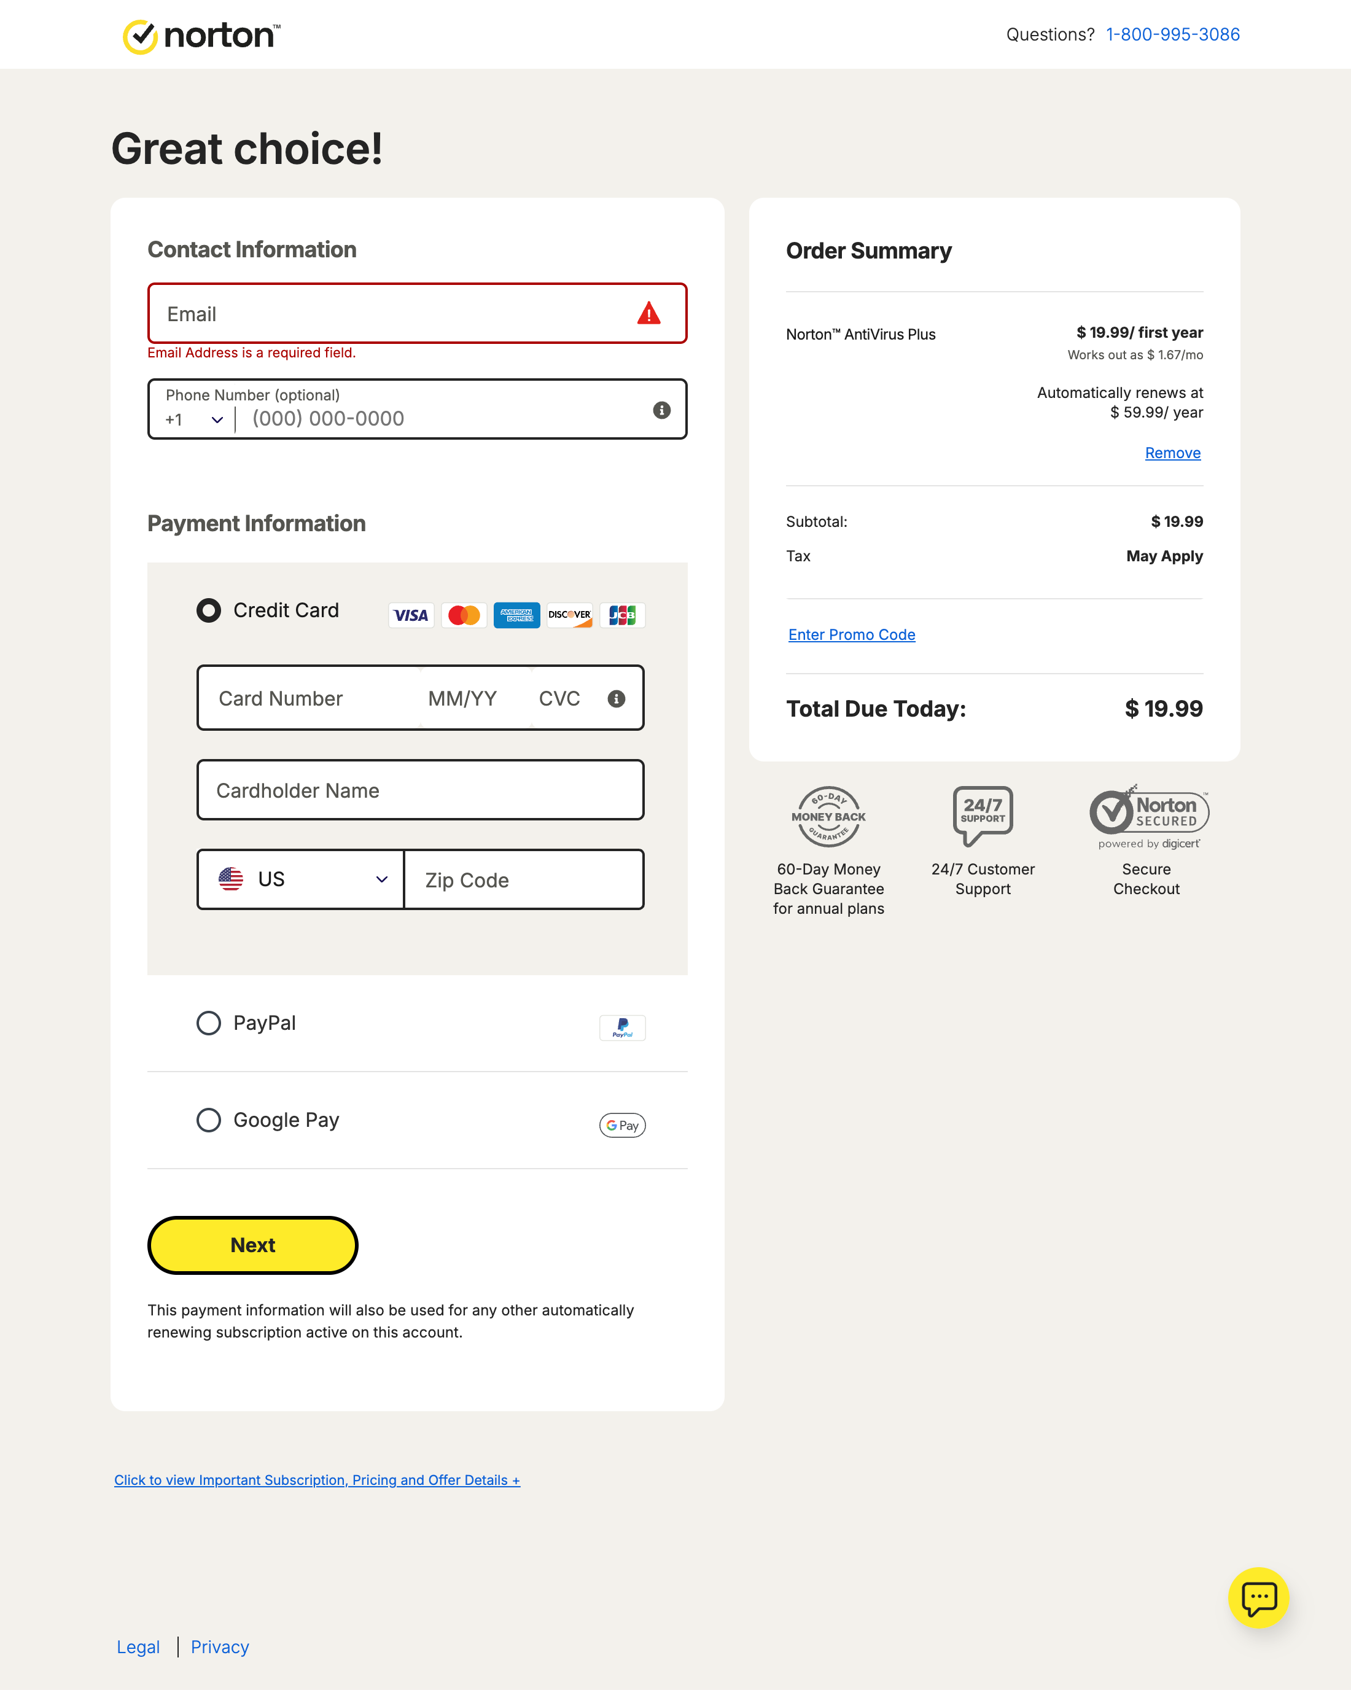Select the PayPal payment option
1351x1690 pixels.
pyautogui.click(x=208, y=1023)
